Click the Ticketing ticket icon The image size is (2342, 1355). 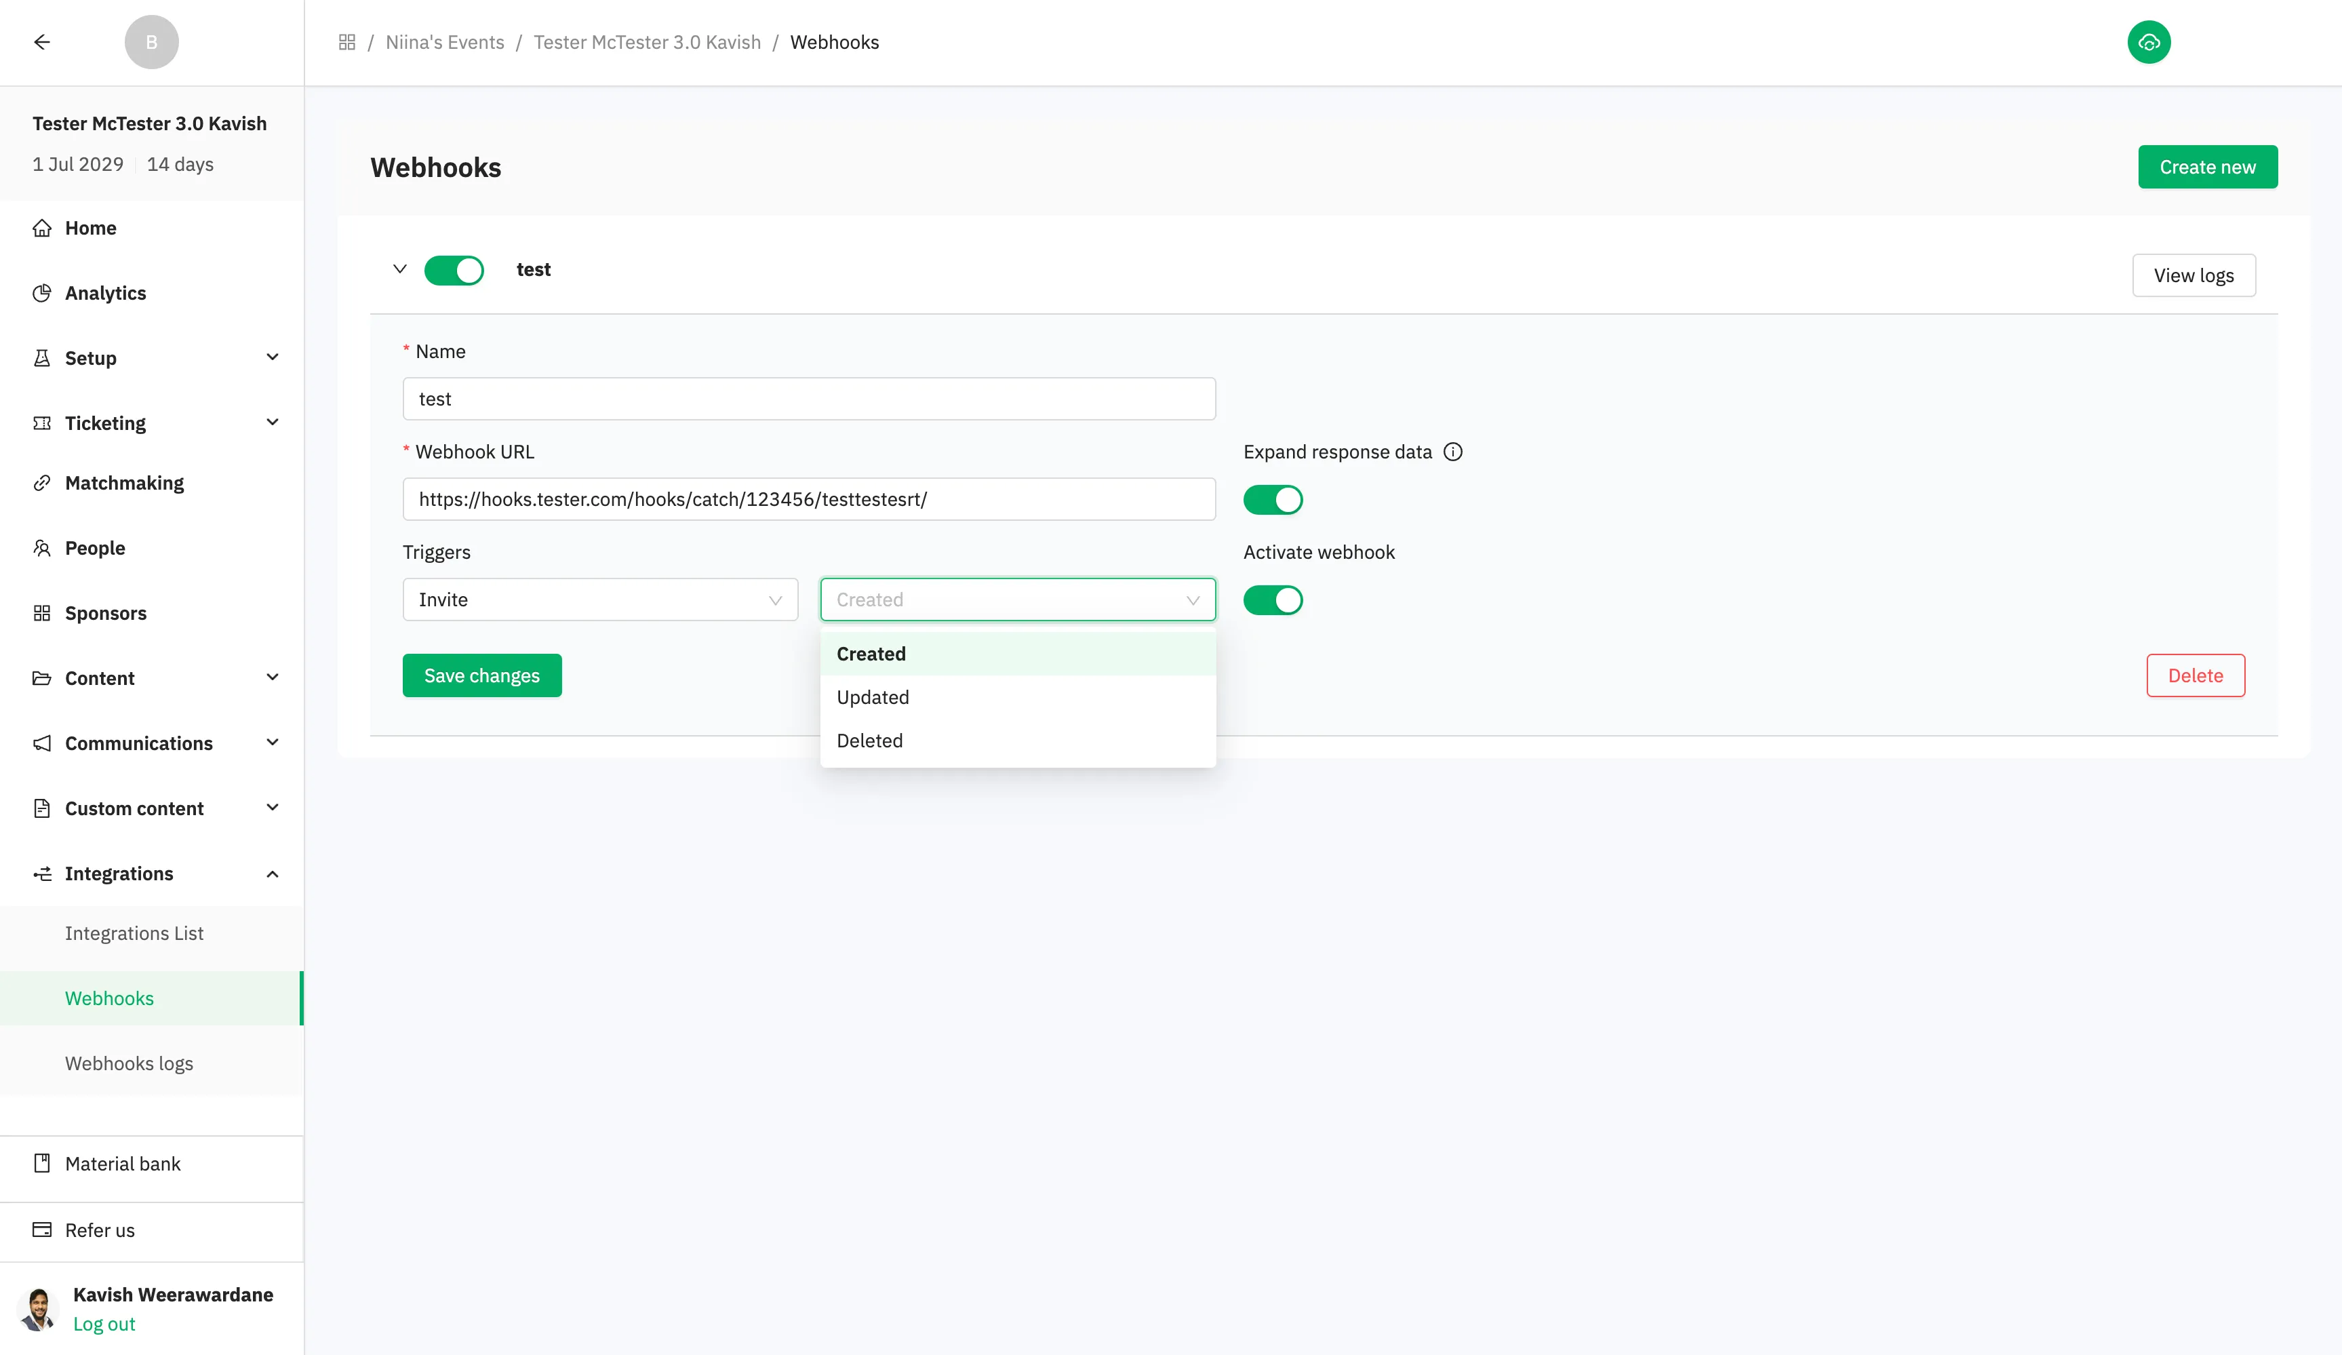(42, 423)
